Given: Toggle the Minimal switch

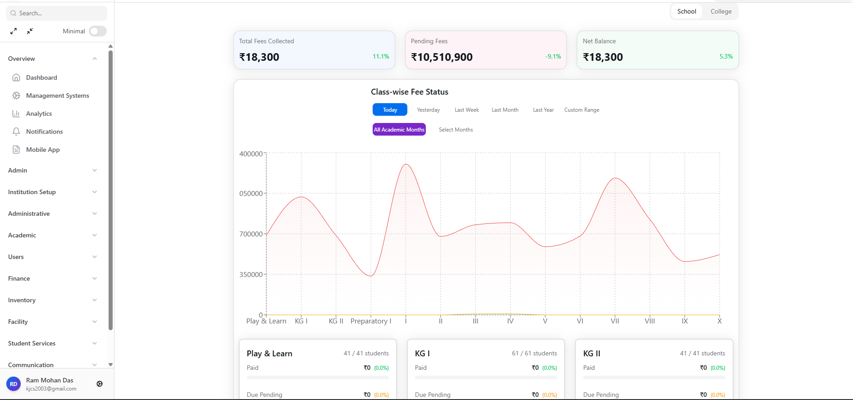Looking at the screenshot, I should [97, 31].
